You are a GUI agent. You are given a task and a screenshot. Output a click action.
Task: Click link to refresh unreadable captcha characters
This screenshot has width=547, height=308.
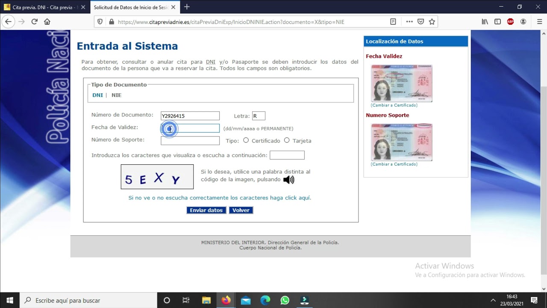[220, 198]
